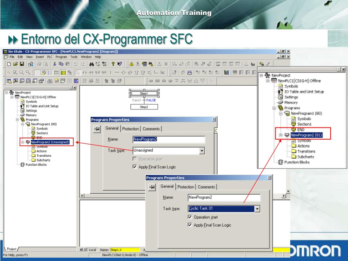Open the Edit menu
This screenshot has width=348, height=261.
(20, 57)
